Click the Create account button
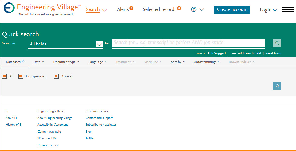This screenshot has width=296, height=151. (x=232, y=9)
